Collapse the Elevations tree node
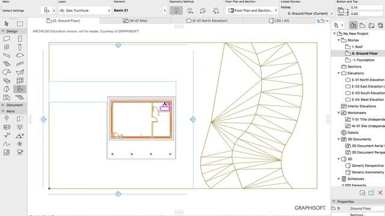Screen dimensions: 385x216 point(339,73)
